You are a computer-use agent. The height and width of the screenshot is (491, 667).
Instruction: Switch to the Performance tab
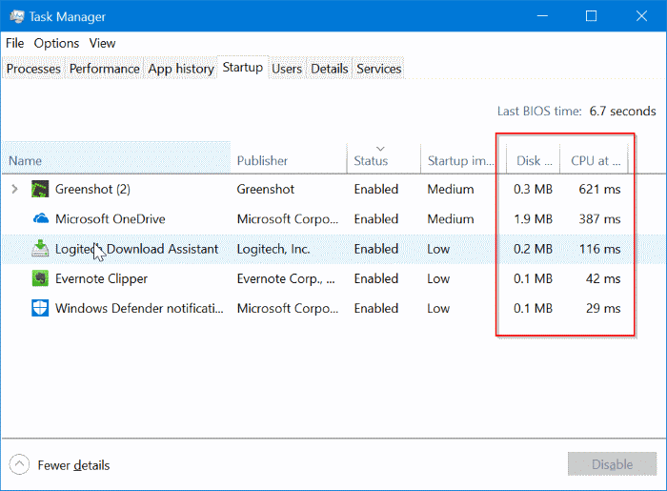[104, 69]
